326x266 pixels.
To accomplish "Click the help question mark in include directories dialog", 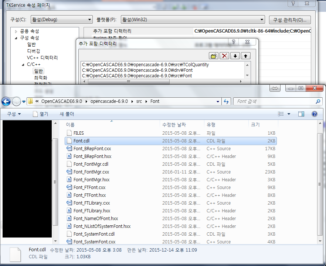I will click(234, 42).
